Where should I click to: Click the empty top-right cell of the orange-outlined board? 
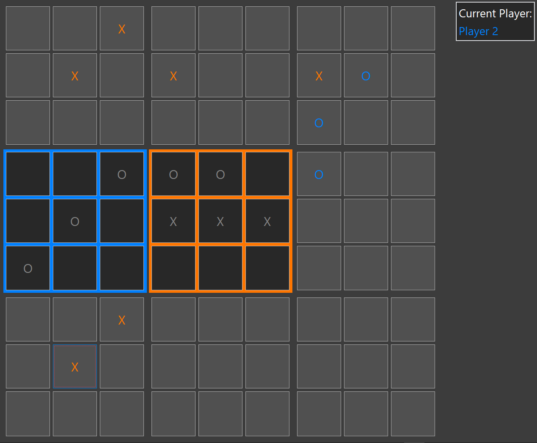click(267, 174)
